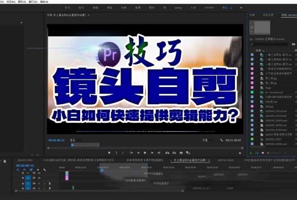Step back one frame in Program monitor

click(138, 153)
